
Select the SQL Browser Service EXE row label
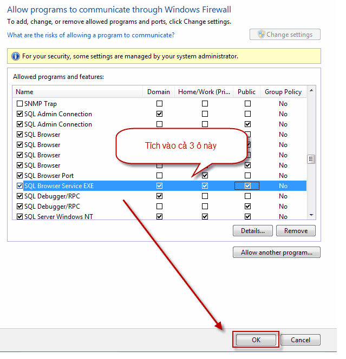(x=59, y=185)
